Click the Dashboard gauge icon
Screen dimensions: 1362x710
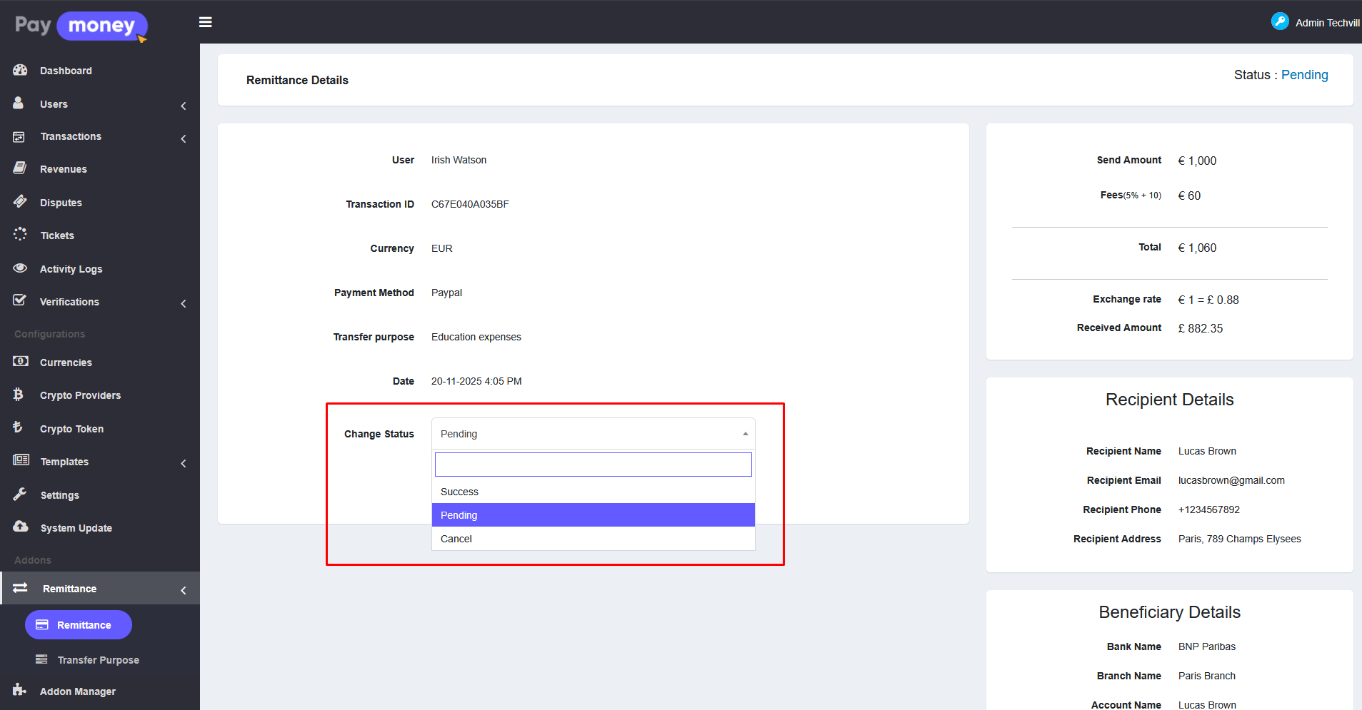(x=20, y=70)
